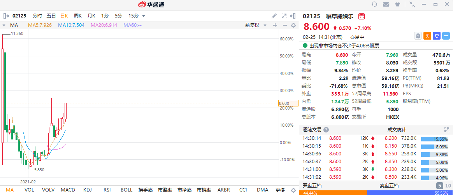Expand the MA indicator dropdown arrow

pos(4,25)
